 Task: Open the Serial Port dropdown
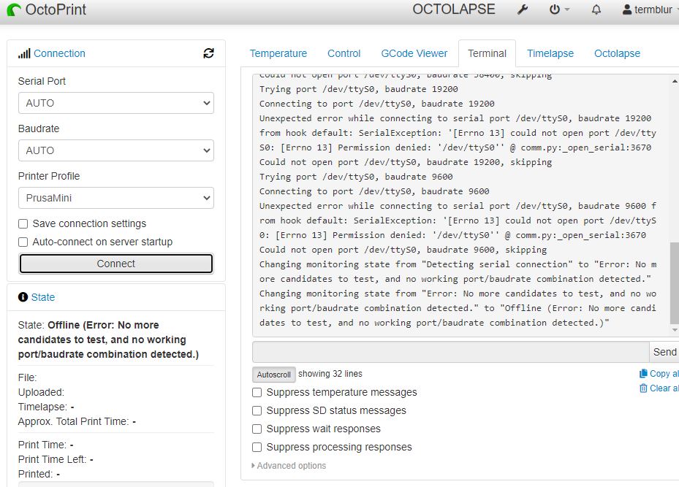pos(116,103)
